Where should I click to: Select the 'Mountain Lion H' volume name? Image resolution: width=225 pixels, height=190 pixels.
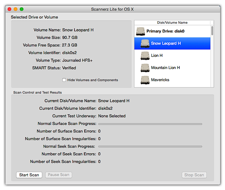pyautogui.click(x=165, y=68)
